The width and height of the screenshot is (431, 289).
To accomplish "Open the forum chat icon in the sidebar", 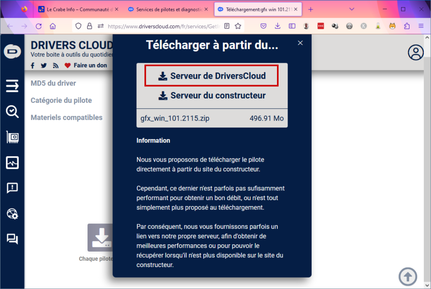I will 12,239.
